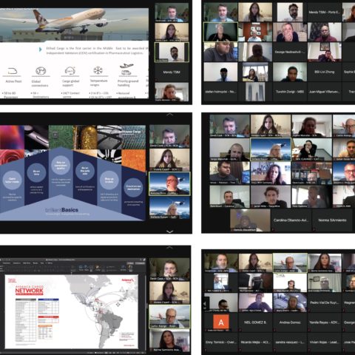This screenshot has width=355, height=355.
Task: Click the Cargo global support headset icon
Action: [70, 71]
